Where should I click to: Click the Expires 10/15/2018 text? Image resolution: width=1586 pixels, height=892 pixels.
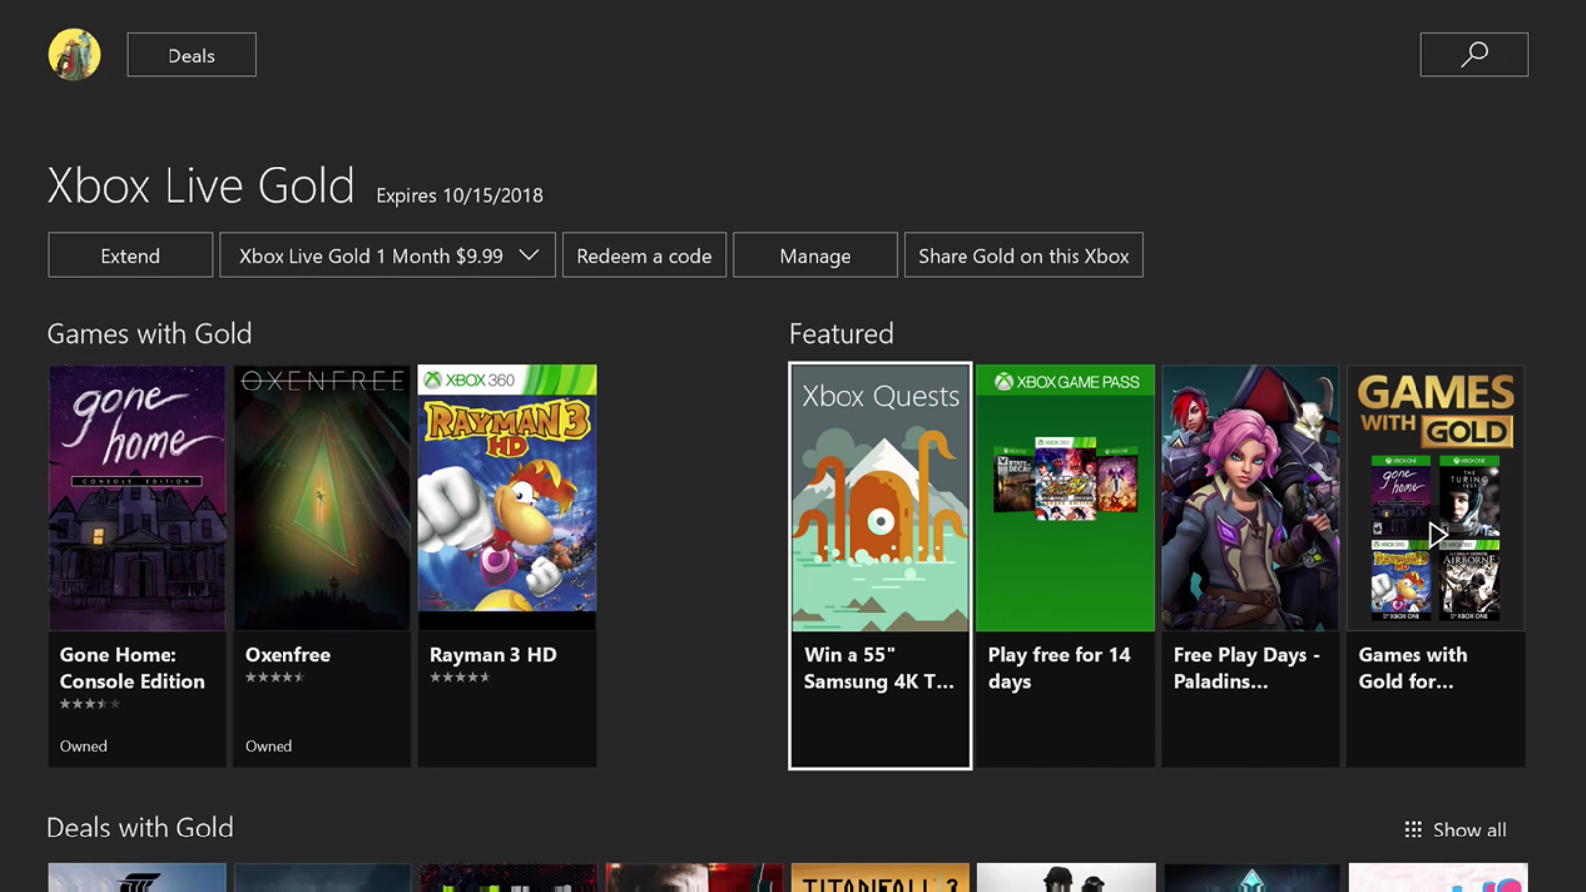(459, 195)
